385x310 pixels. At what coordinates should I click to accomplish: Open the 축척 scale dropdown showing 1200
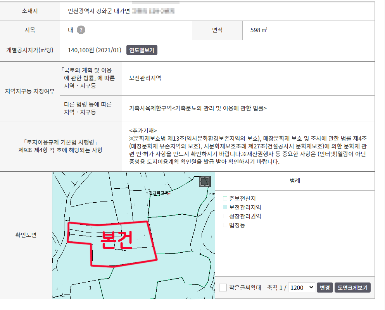pos(302,288)
